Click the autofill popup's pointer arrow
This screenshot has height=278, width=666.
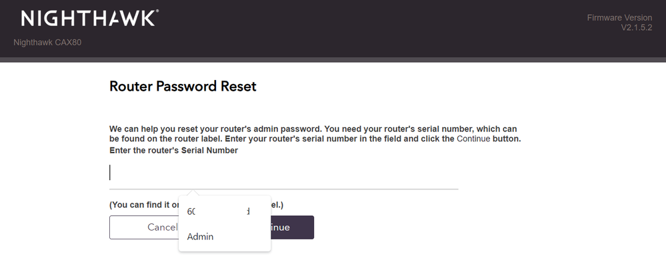pos(193,193)
